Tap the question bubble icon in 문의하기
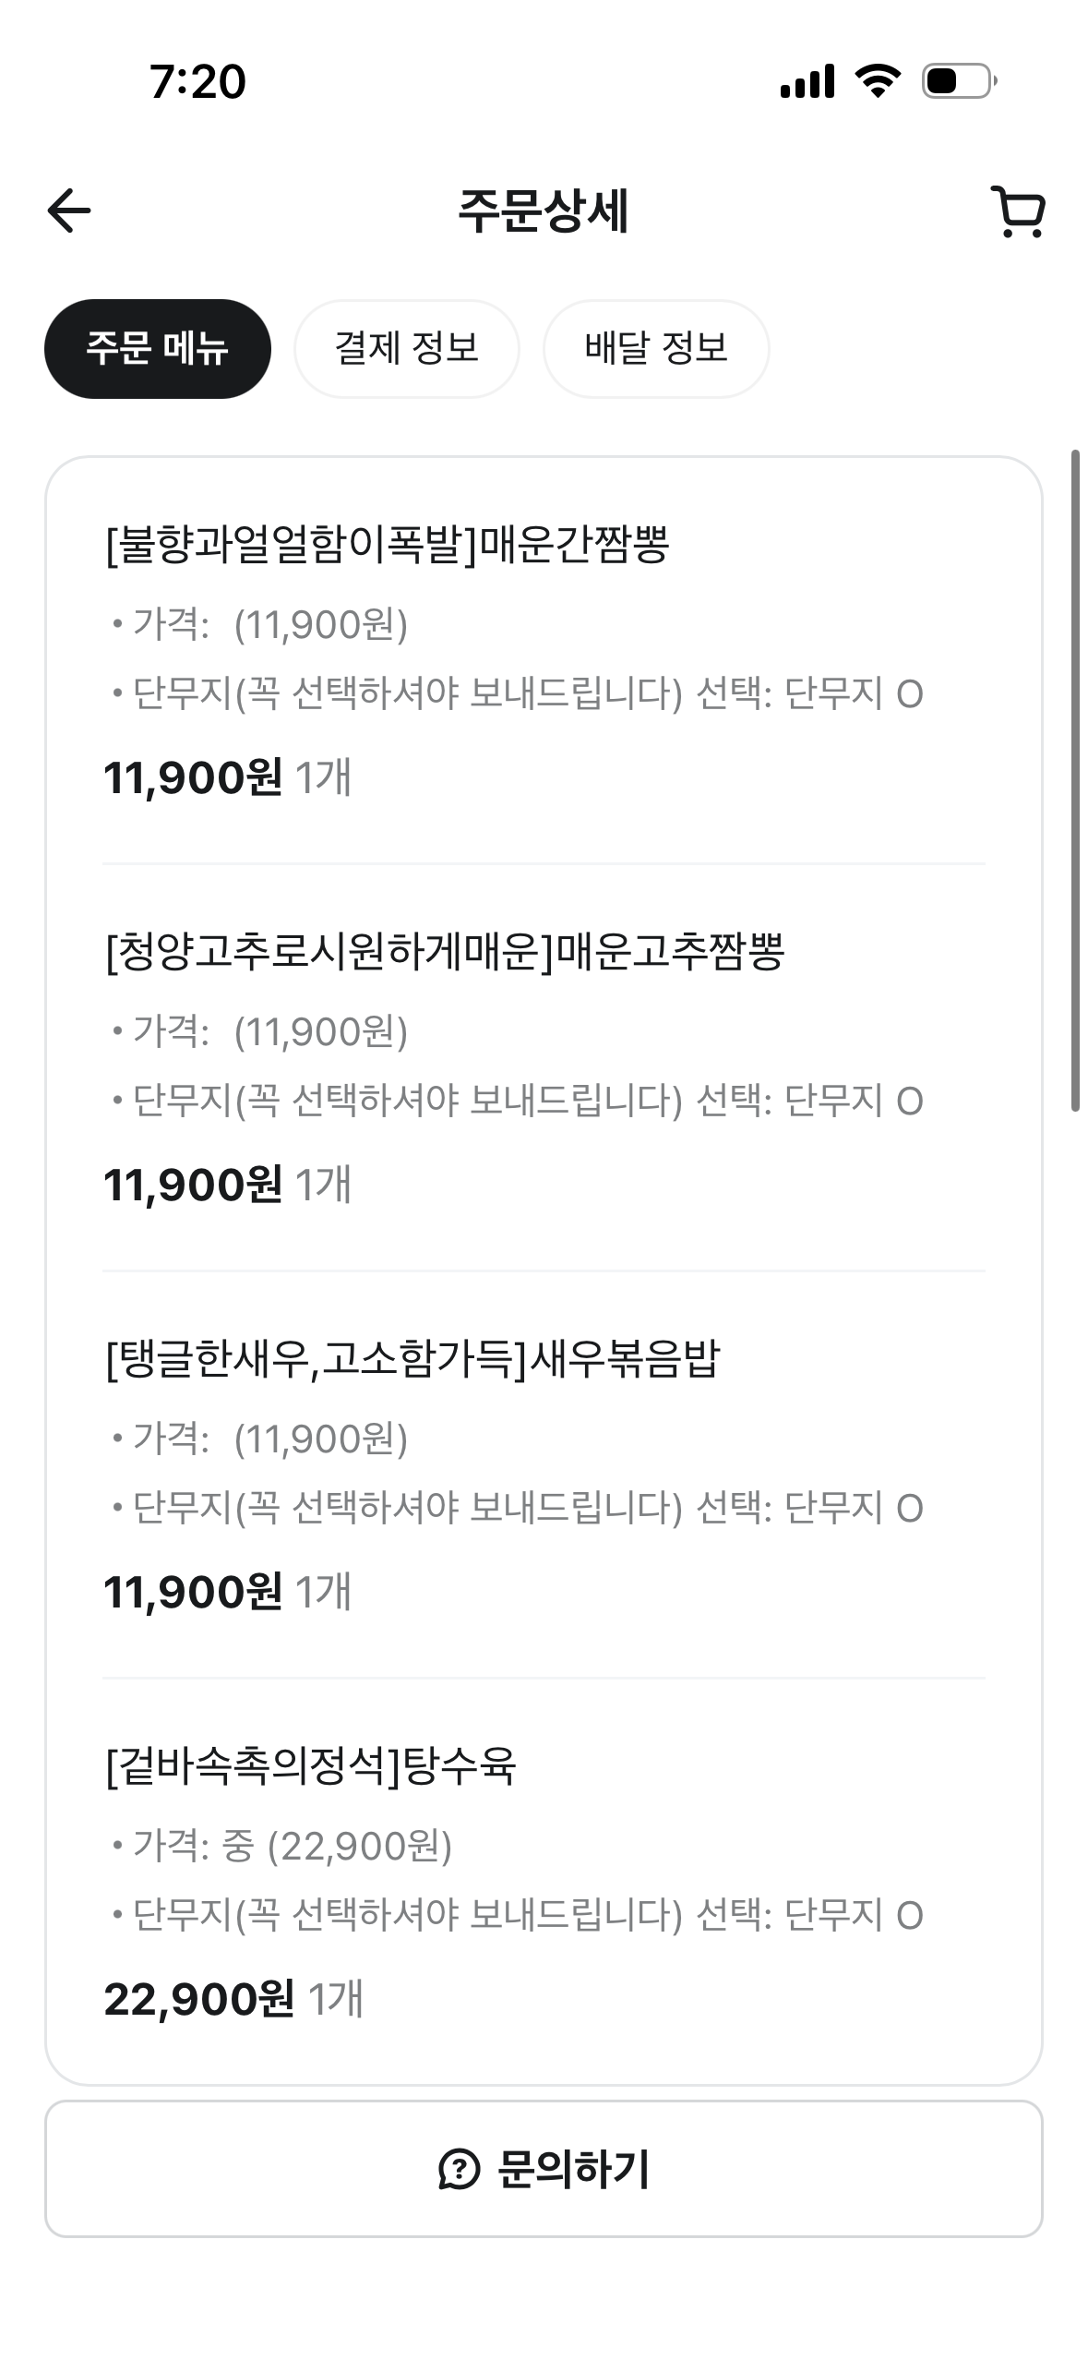1088x2360 pixels. click(459, 2170)
